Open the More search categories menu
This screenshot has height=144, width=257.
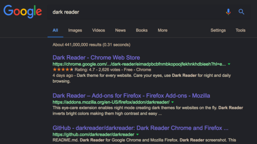pyautogui.click(x=163, y=30)
